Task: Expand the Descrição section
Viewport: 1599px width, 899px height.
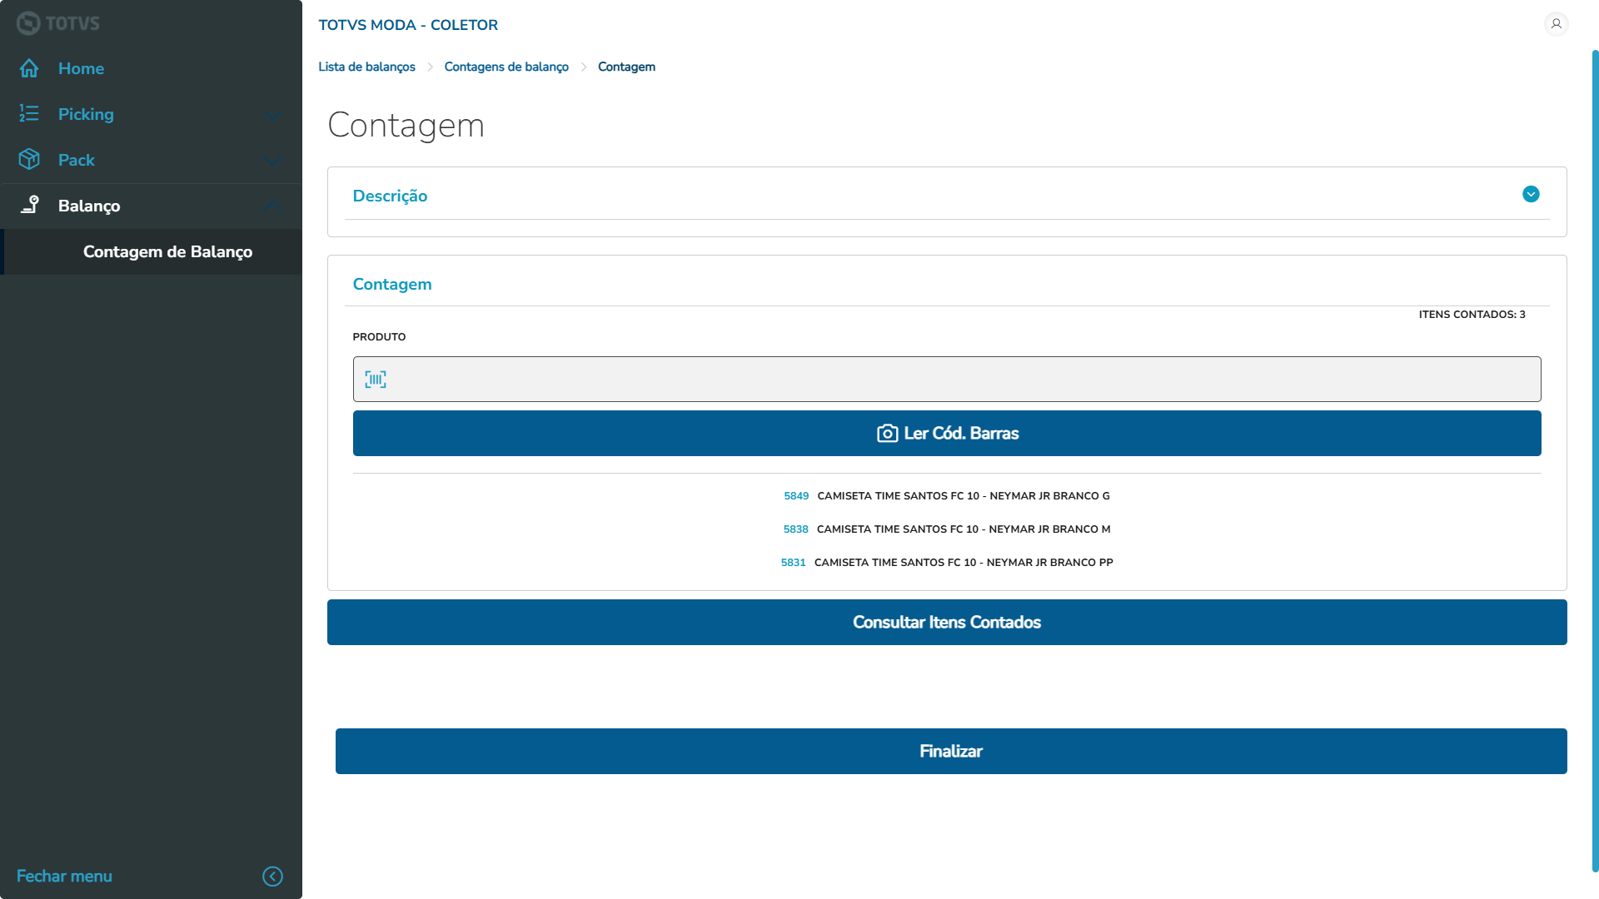Action: [x=1530, y=195]
